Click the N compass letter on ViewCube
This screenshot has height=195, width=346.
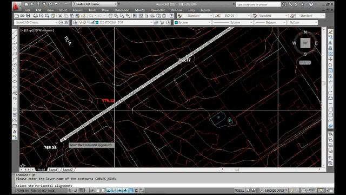(305, 32)
